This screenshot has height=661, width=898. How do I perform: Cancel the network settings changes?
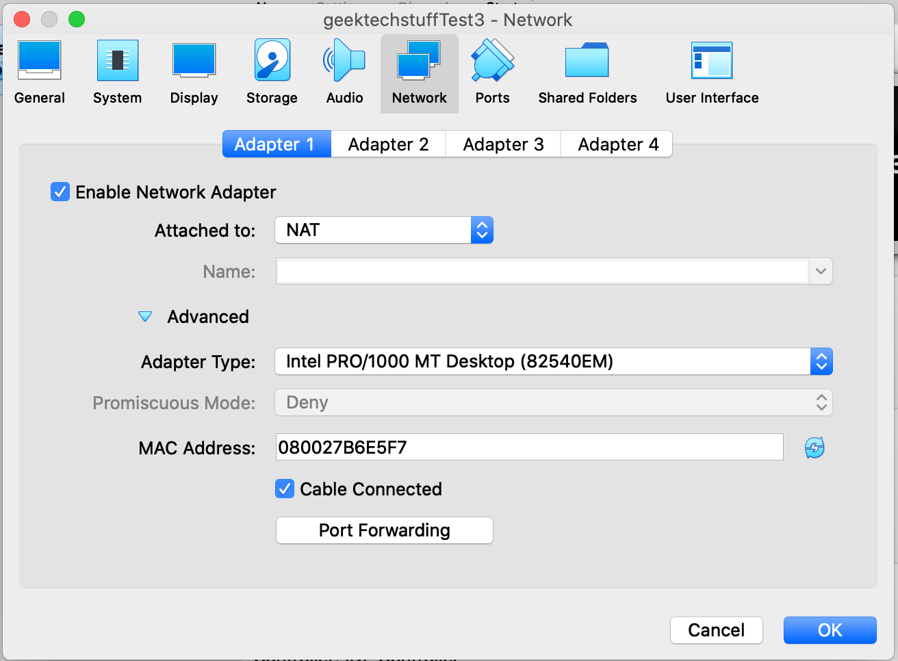coord(716,630)
